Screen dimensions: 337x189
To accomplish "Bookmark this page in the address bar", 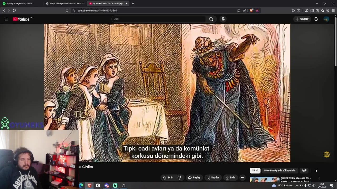I will [67, 10].
